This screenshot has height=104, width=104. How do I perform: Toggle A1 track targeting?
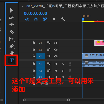pos(41,64)
